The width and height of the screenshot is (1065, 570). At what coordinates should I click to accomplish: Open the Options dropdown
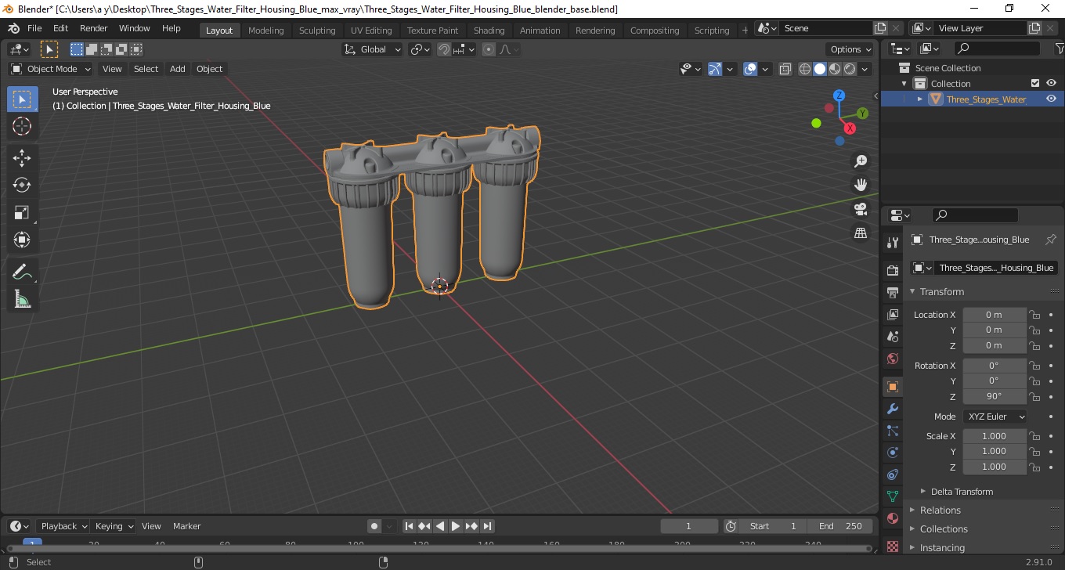[x=851, y=49]
